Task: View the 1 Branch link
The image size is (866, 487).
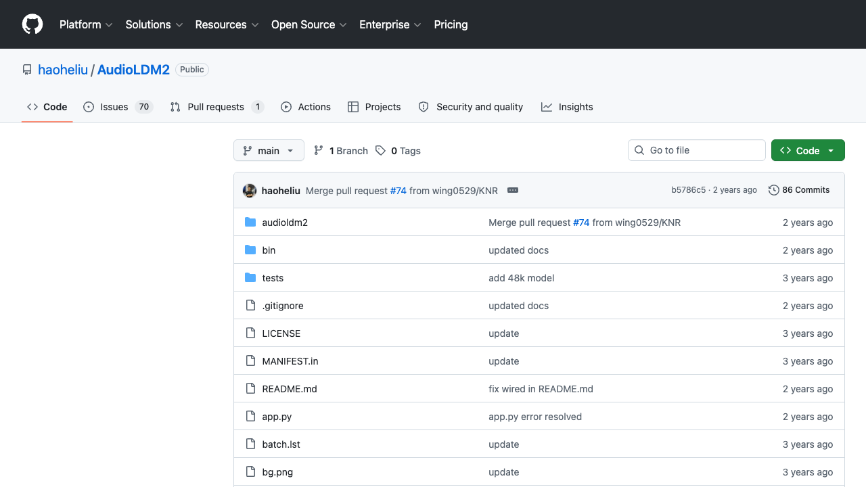Action: 341,151
